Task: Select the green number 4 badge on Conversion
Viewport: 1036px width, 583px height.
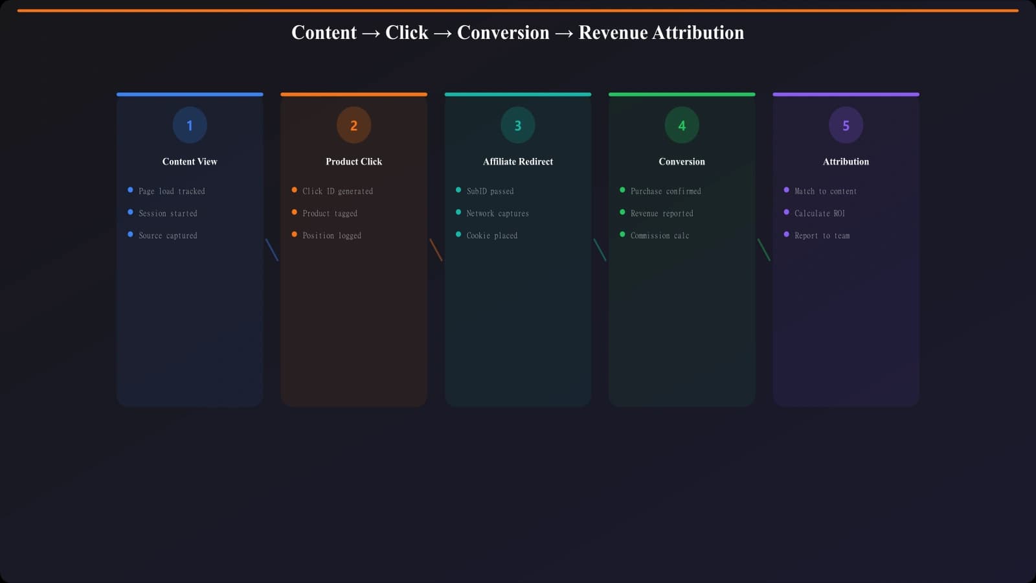Action: [x=682, y=125]
